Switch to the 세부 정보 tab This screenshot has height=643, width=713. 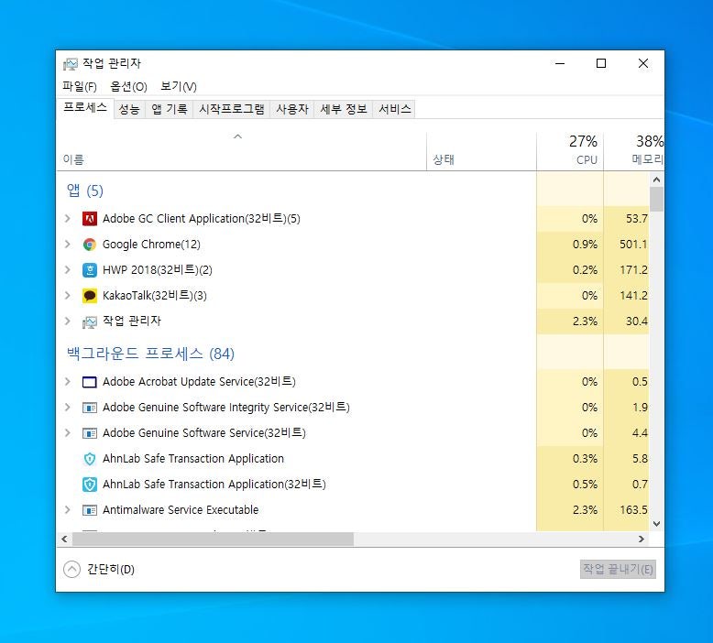coord(344,109)
